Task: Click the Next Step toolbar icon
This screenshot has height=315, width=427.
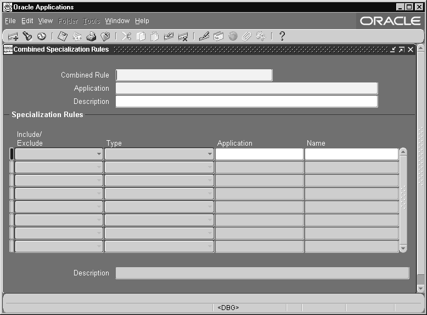Action: pyautogui.click(x=77, y=36)
